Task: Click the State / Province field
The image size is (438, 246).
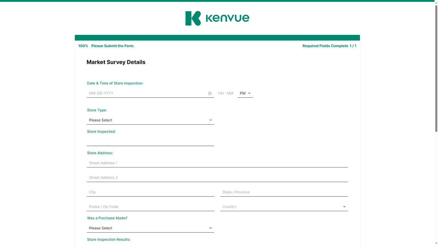Action: pyautogui.click(x=284, y=192)
